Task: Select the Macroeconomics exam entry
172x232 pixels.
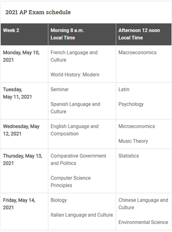Action: pyautogui.click(x=138, y=52)
